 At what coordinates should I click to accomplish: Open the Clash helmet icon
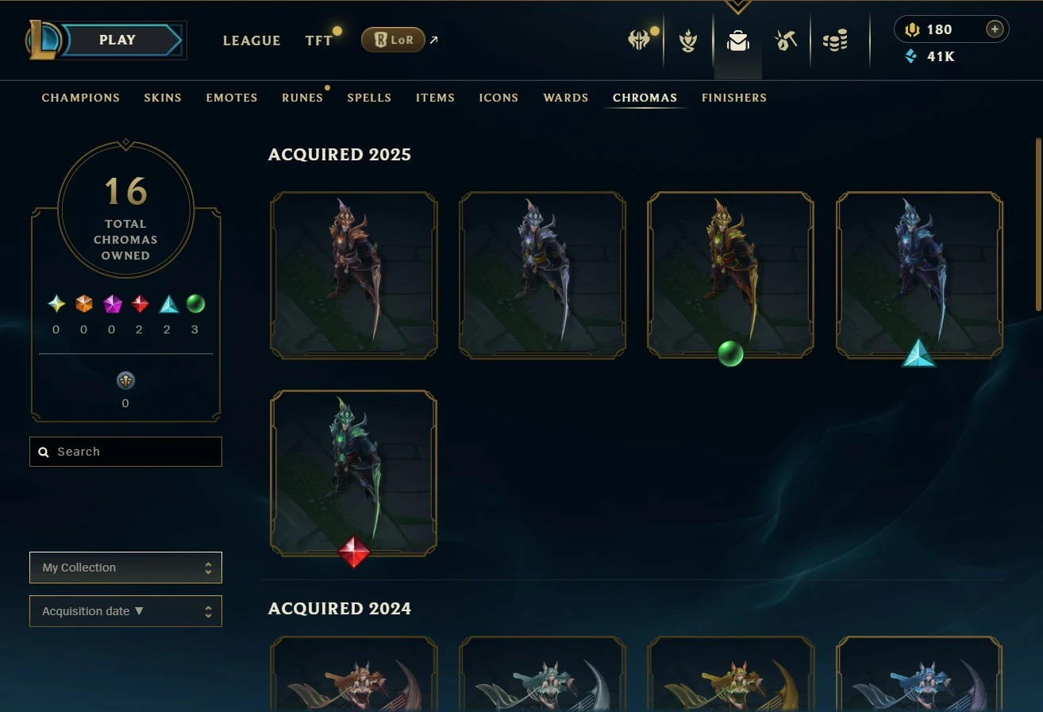pos(639,40)
